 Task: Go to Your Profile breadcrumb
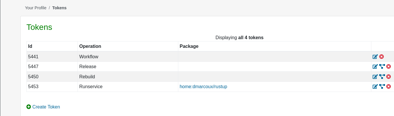pos(36,8)
